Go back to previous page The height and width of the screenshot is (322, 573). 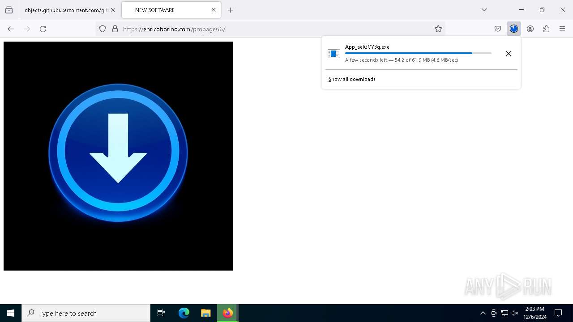coord(11,29)
